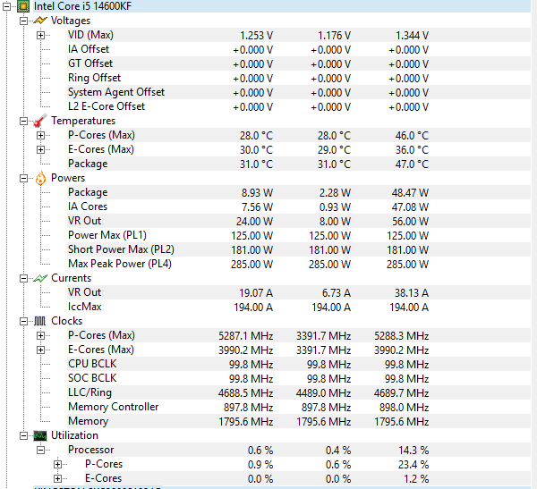The width and height of the screenshot is (537, 489).
Task: Click the Currents waveform icon
Action: (40, 278)
